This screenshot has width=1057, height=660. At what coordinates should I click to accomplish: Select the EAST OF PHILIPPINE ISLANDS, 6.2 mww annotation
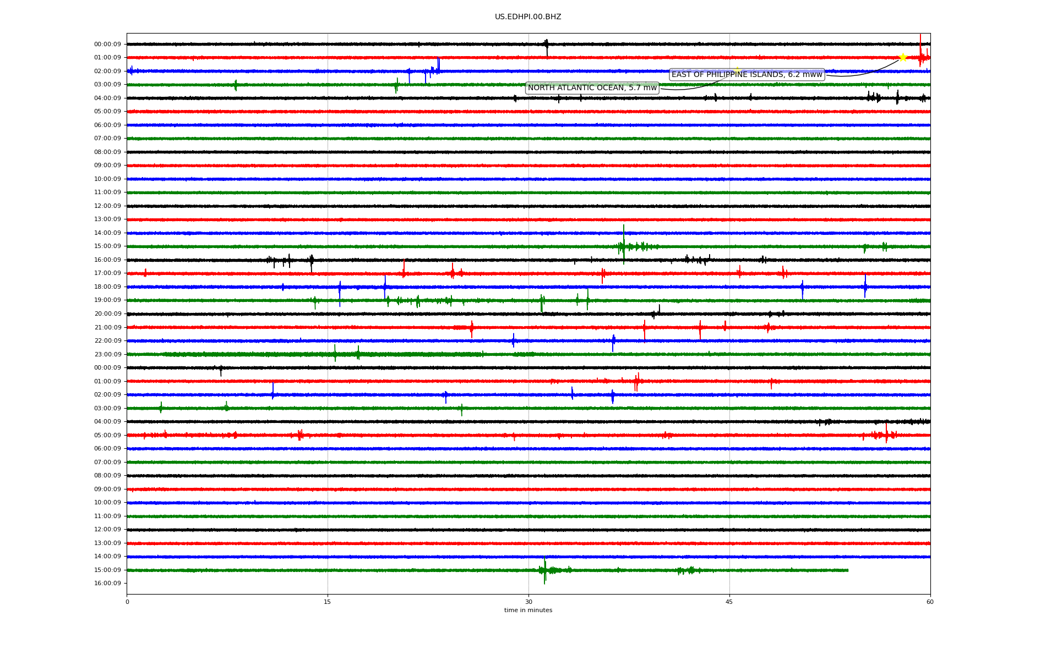pos(747,75)
